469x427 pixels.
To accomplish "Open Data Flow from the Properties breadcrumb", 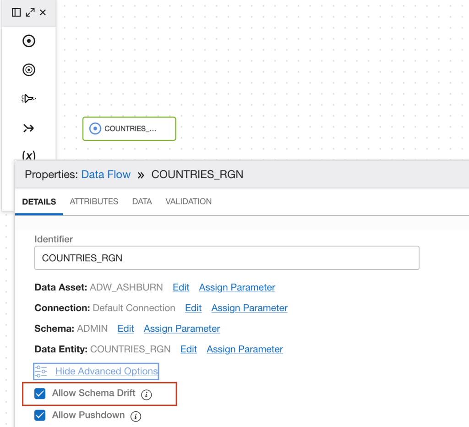I will [106, 174].
